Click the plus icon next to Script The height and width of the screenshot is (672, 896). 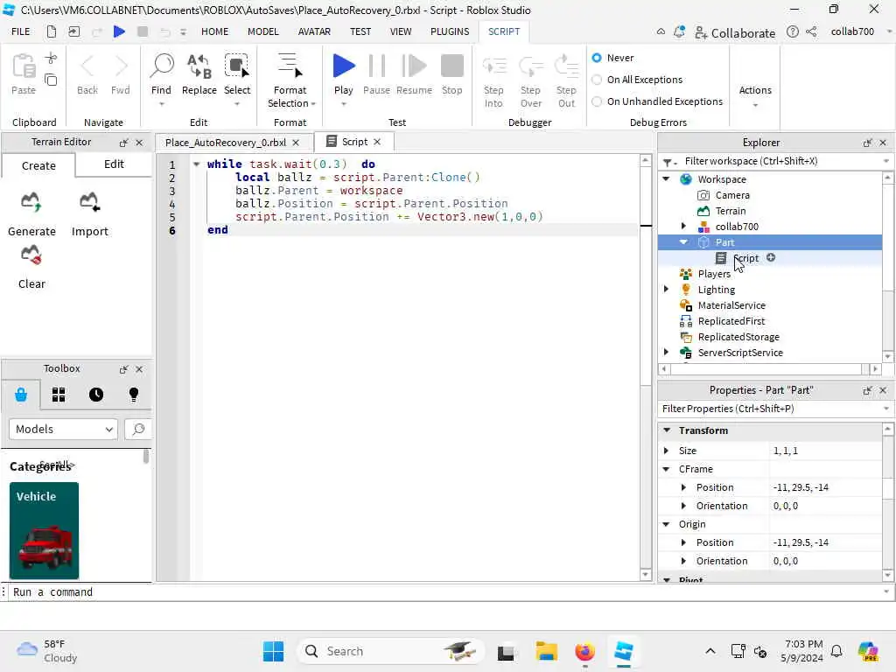[x=771, y=258]
